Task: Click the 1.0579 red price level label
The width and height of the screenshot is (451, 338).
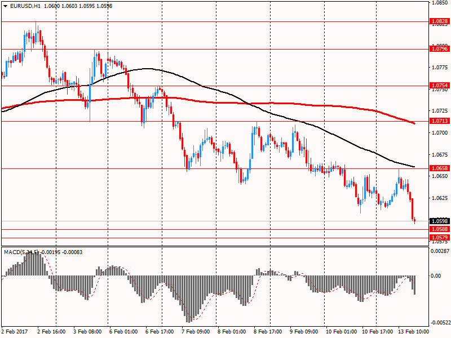Action: pos(440,238)
